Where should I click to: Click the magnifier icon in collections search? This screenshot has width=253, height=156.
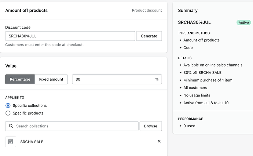click(x=11, y=126)
